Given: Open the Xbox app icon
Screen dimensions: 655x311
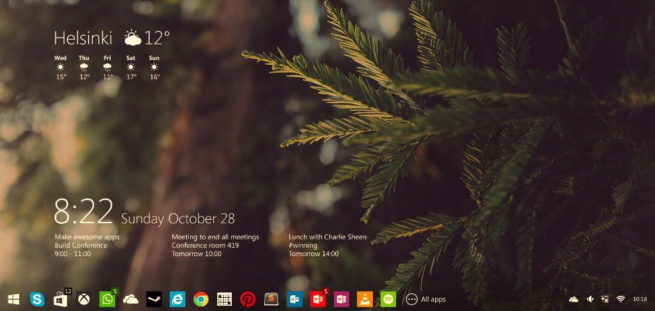Looking at the screenshot, I should point(84,299).
